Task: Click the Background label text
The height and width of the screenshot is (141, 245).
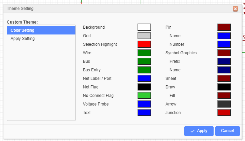Action: (x=94, y=27)
